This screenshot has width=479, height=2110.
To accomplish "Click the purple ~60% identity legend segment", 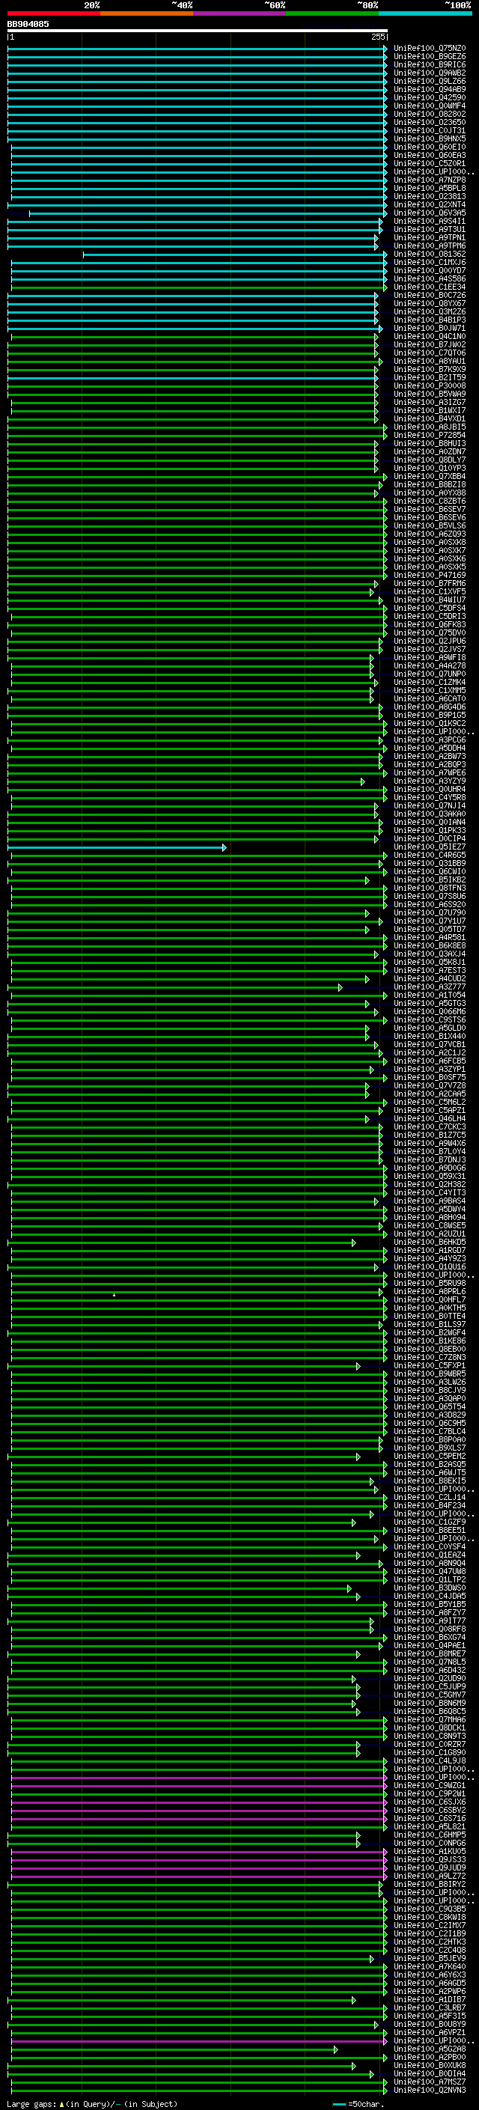I will tap(240, 13).
